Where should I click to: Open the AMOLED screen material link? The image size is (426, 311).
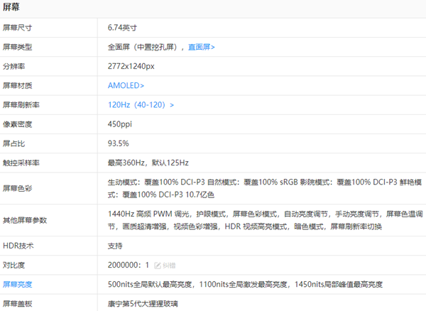[126, 85]
